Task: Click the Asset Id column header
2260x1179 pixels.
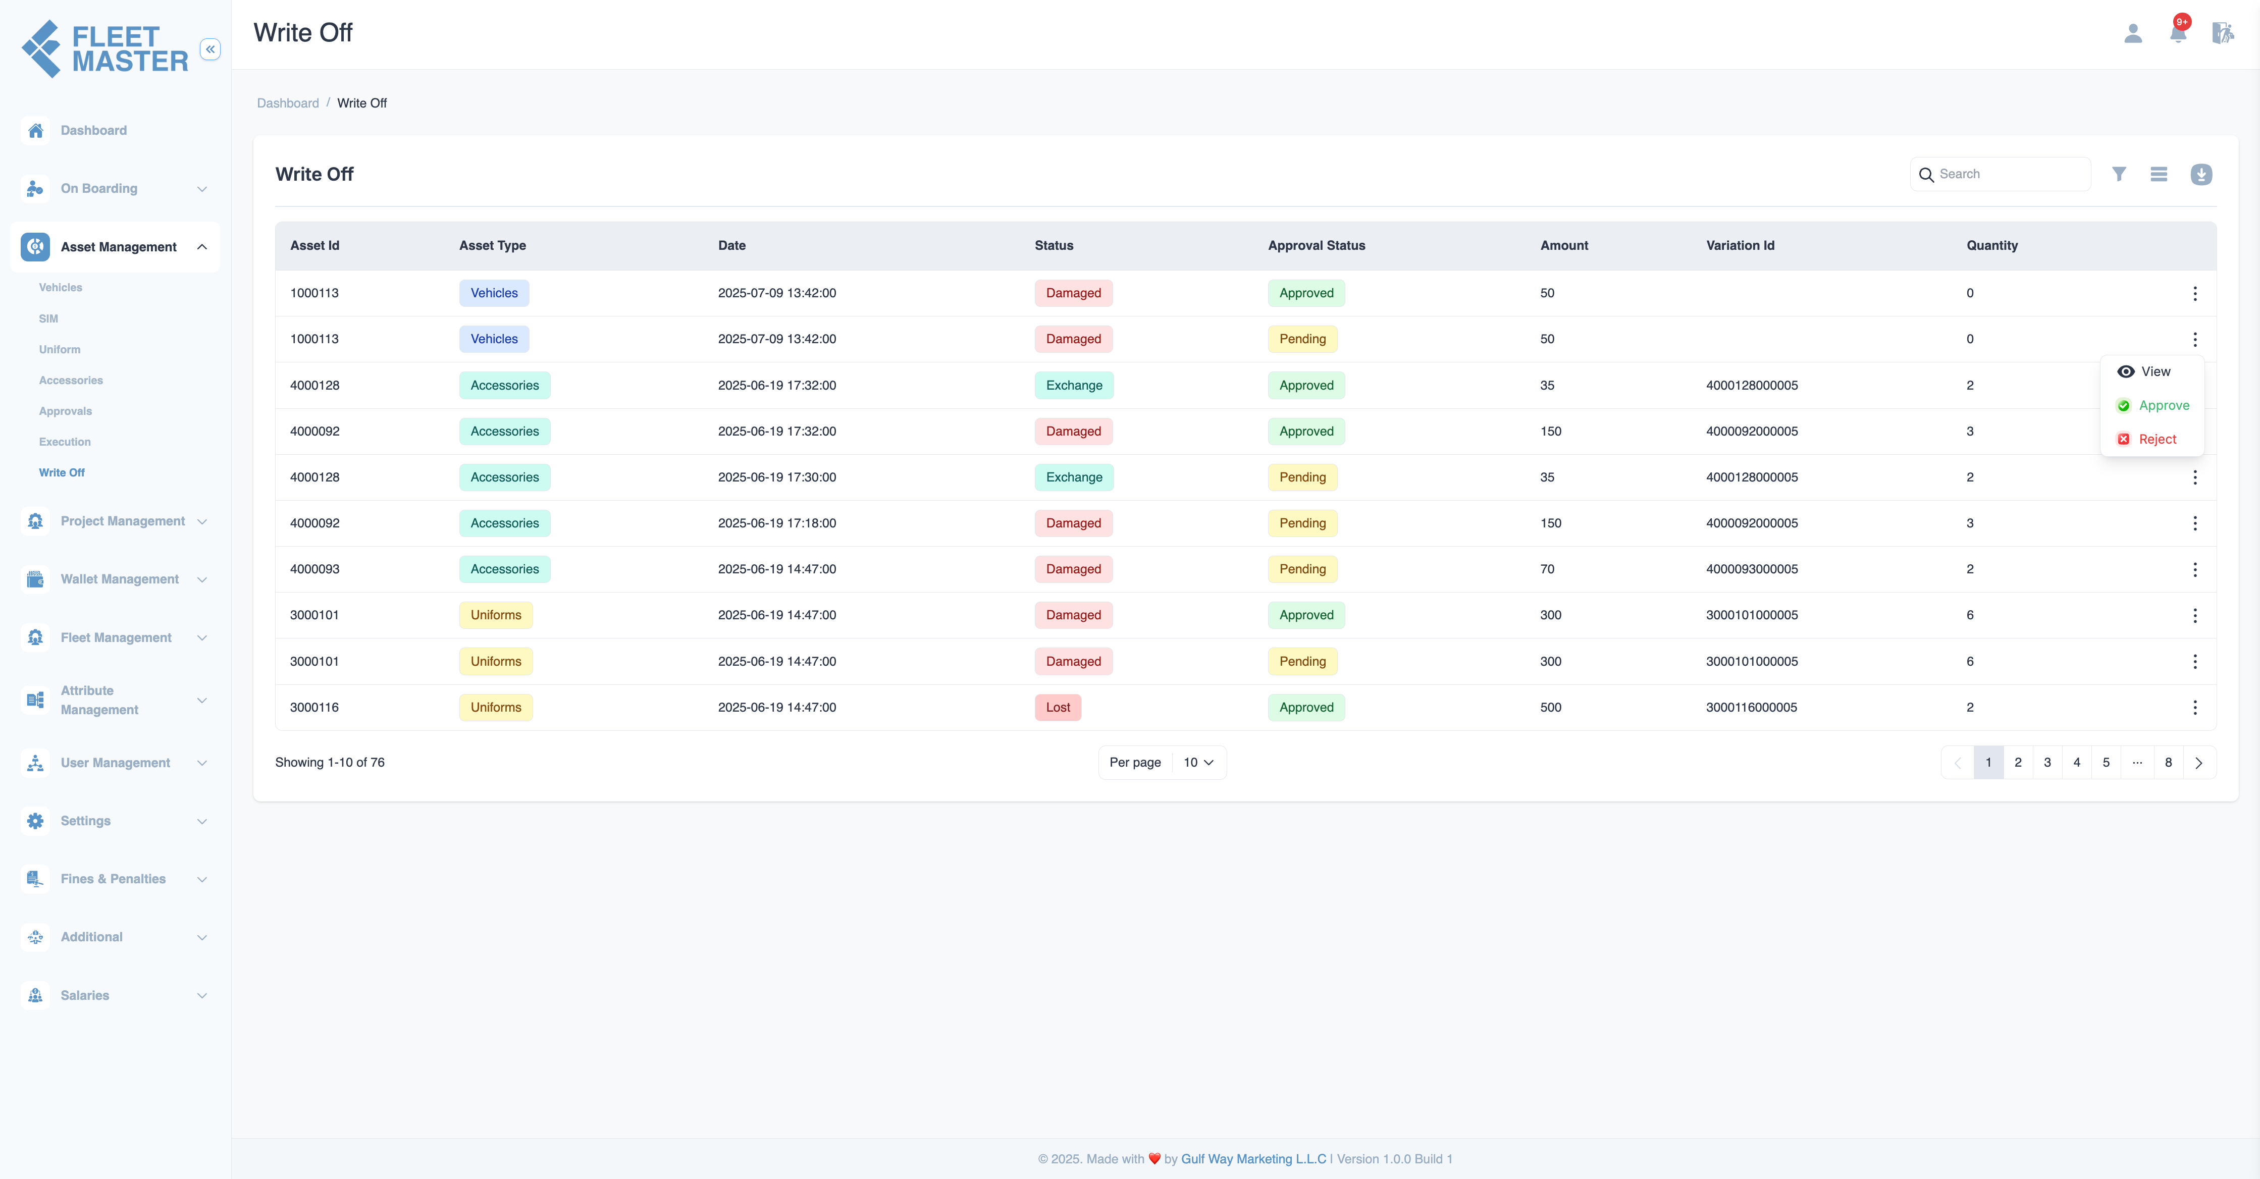Action: point(314,246)
